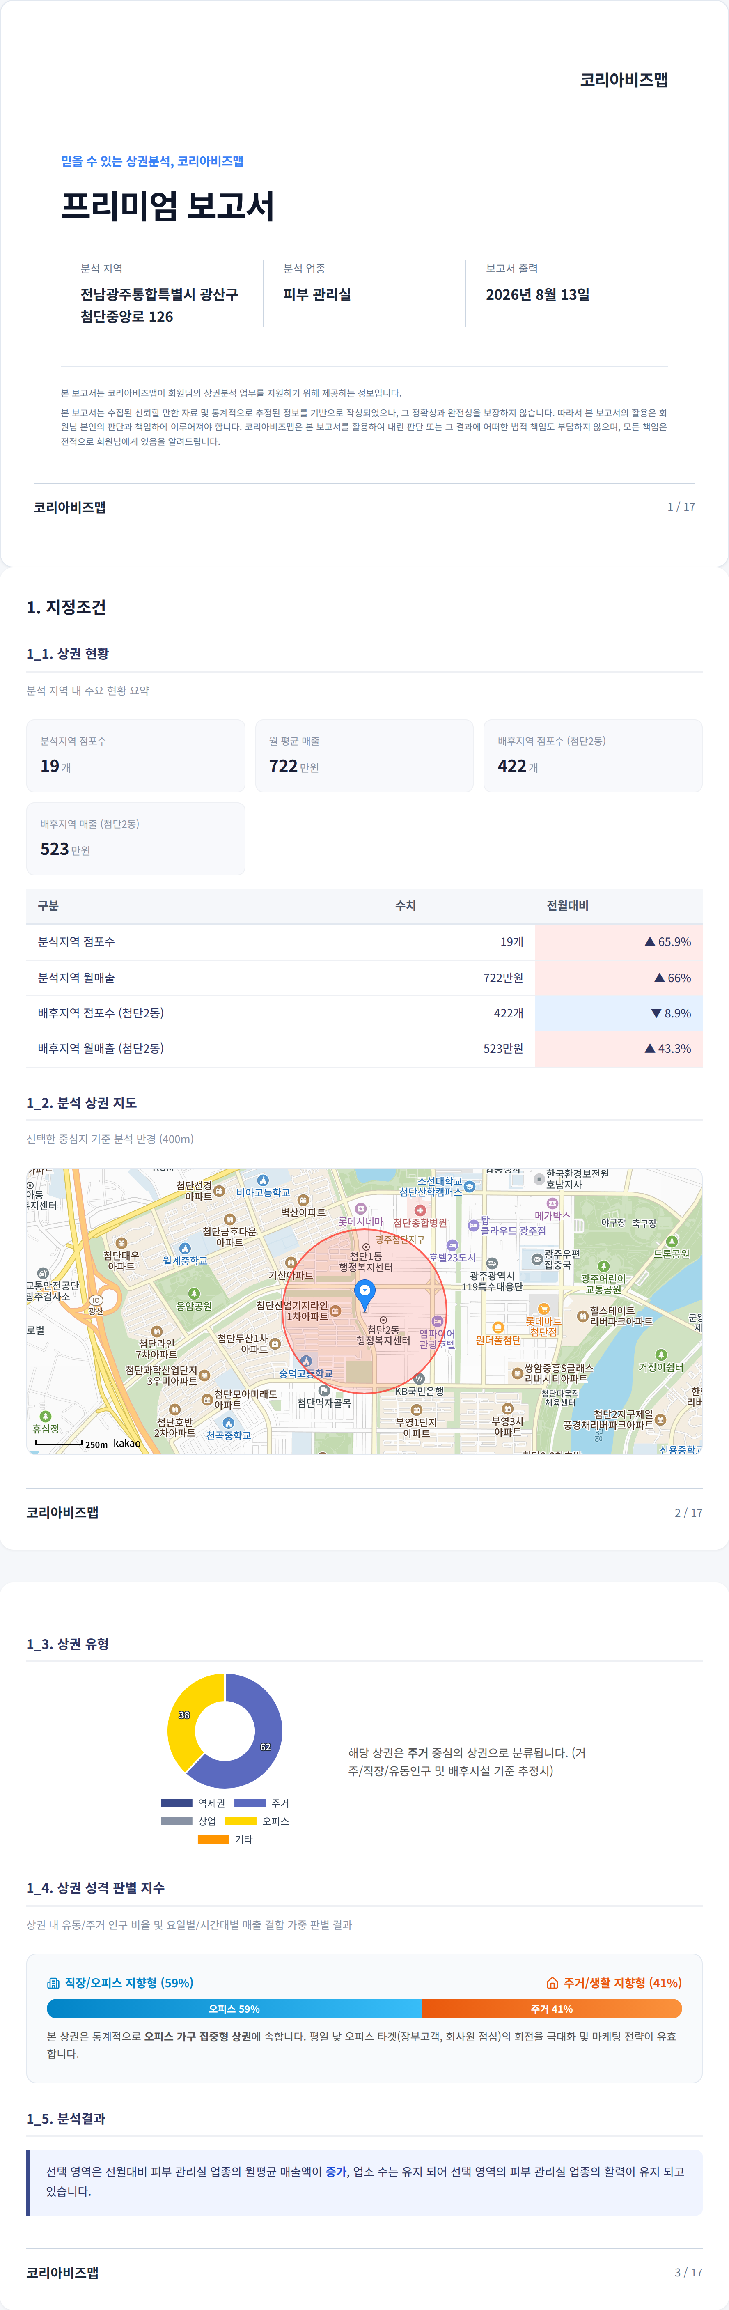729x2310 pixels.
Task: Click the 거징이쉼터 green icon
Action: coord(661,1355)
